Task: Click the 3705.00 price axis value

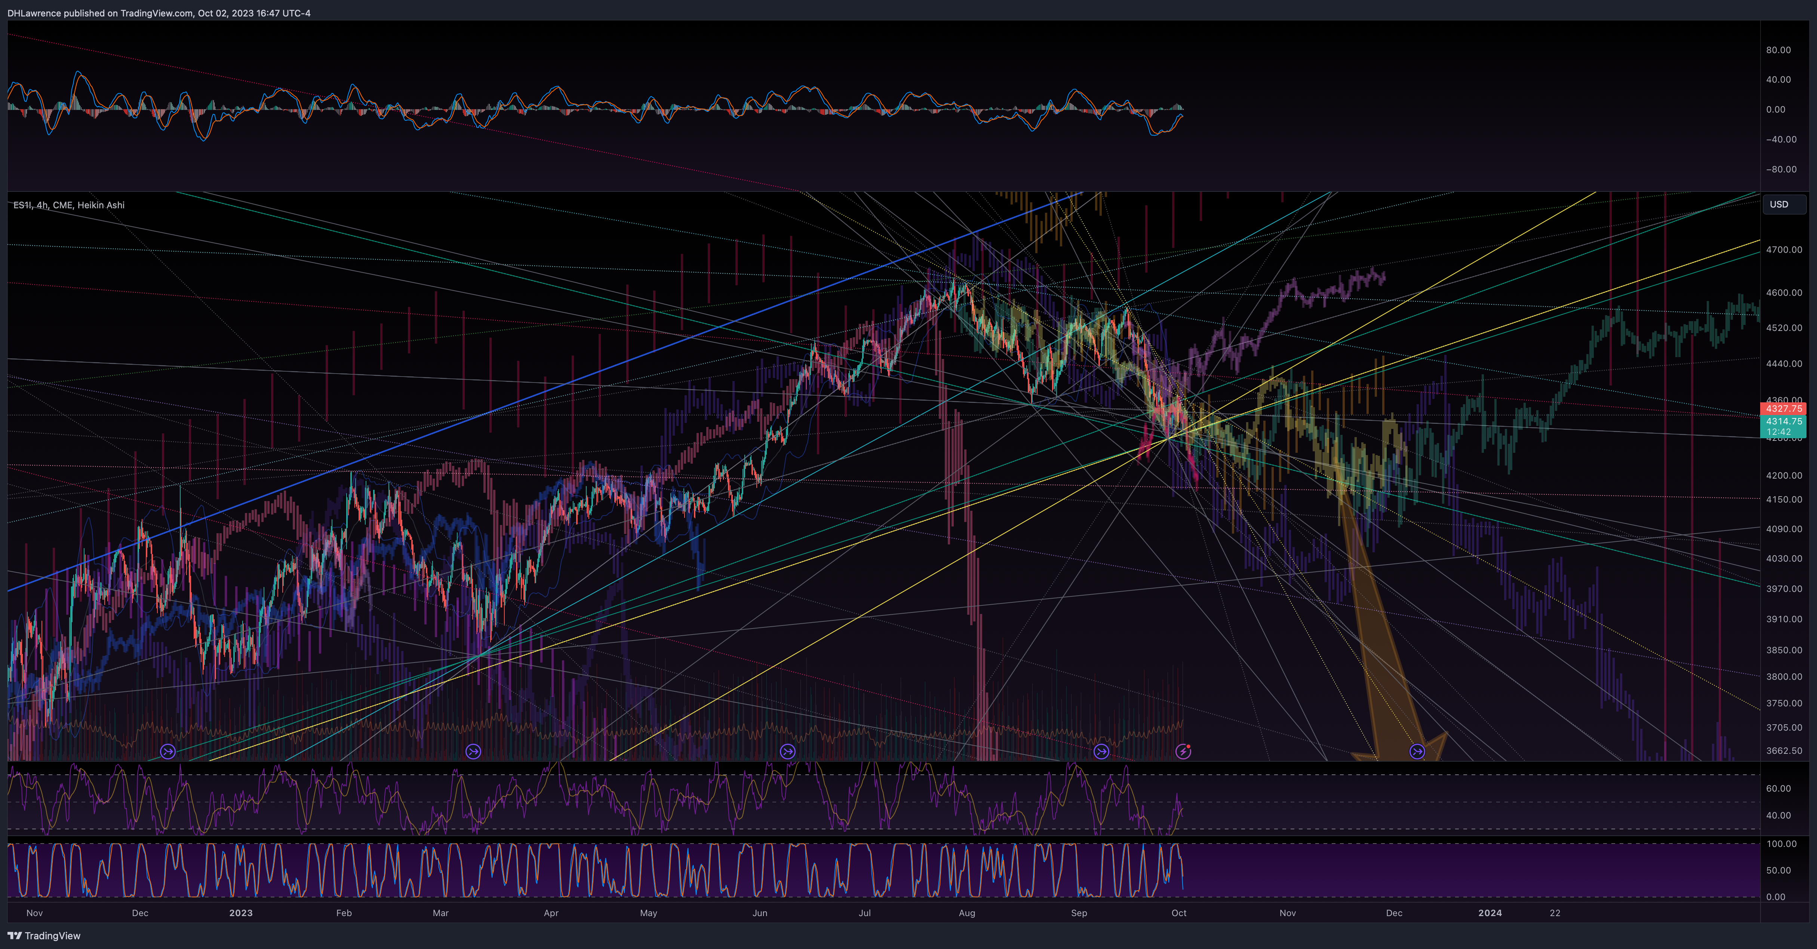Action: tap(1784, 727)
